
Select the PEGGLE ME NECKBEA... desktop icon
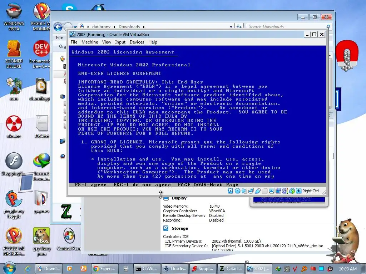pyautogui.click(x=14, y=242)
